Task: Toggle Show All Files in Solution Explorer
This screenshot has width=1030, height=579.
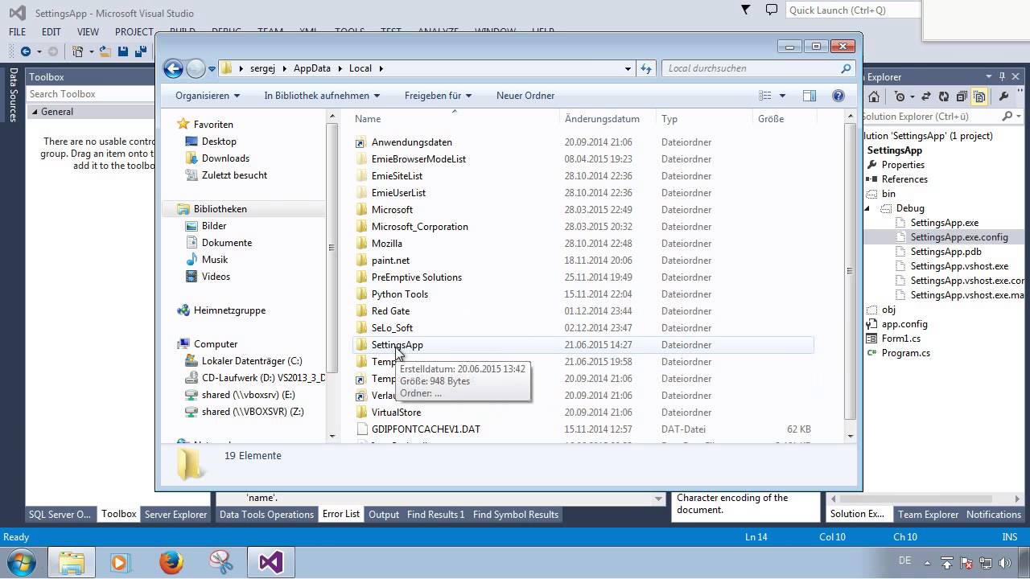Action: [979, 96]
